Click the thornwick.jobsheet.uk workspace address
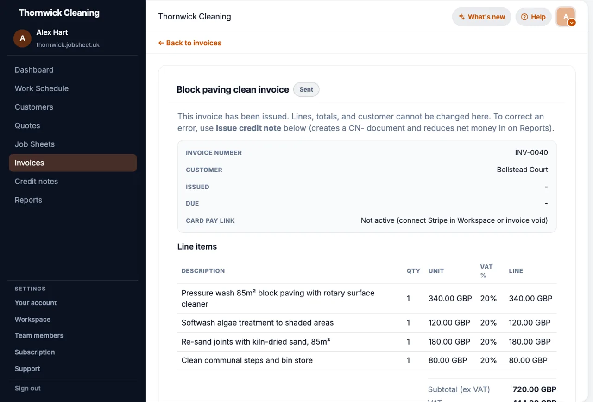 68,45
